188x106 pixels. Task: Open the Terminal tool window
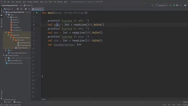17,102
